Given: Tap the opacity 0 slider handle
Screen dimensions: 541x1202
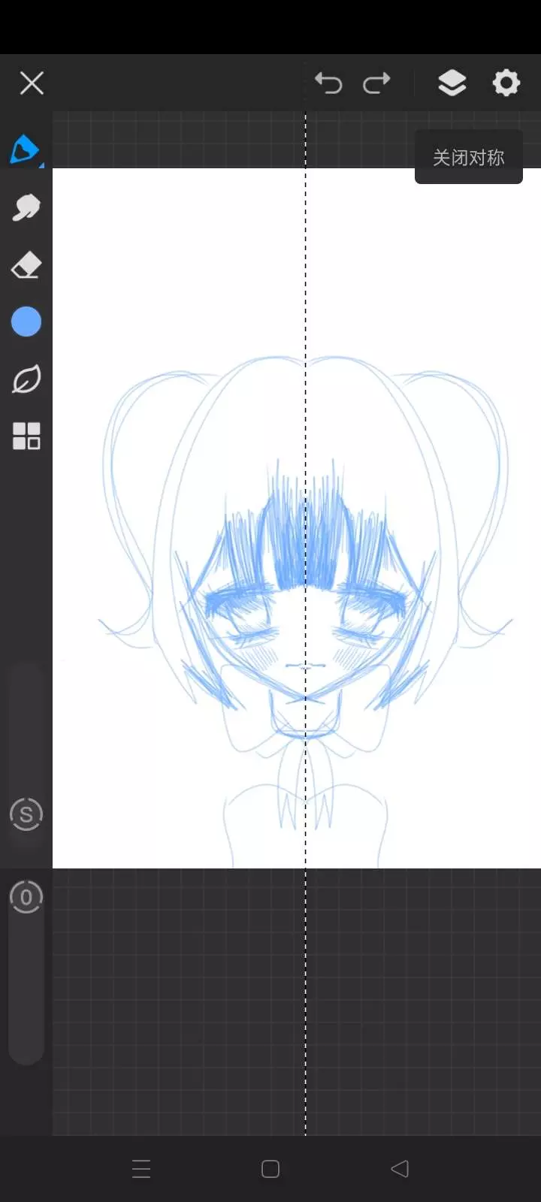Looking at the screenshot, I should (26, 897).
